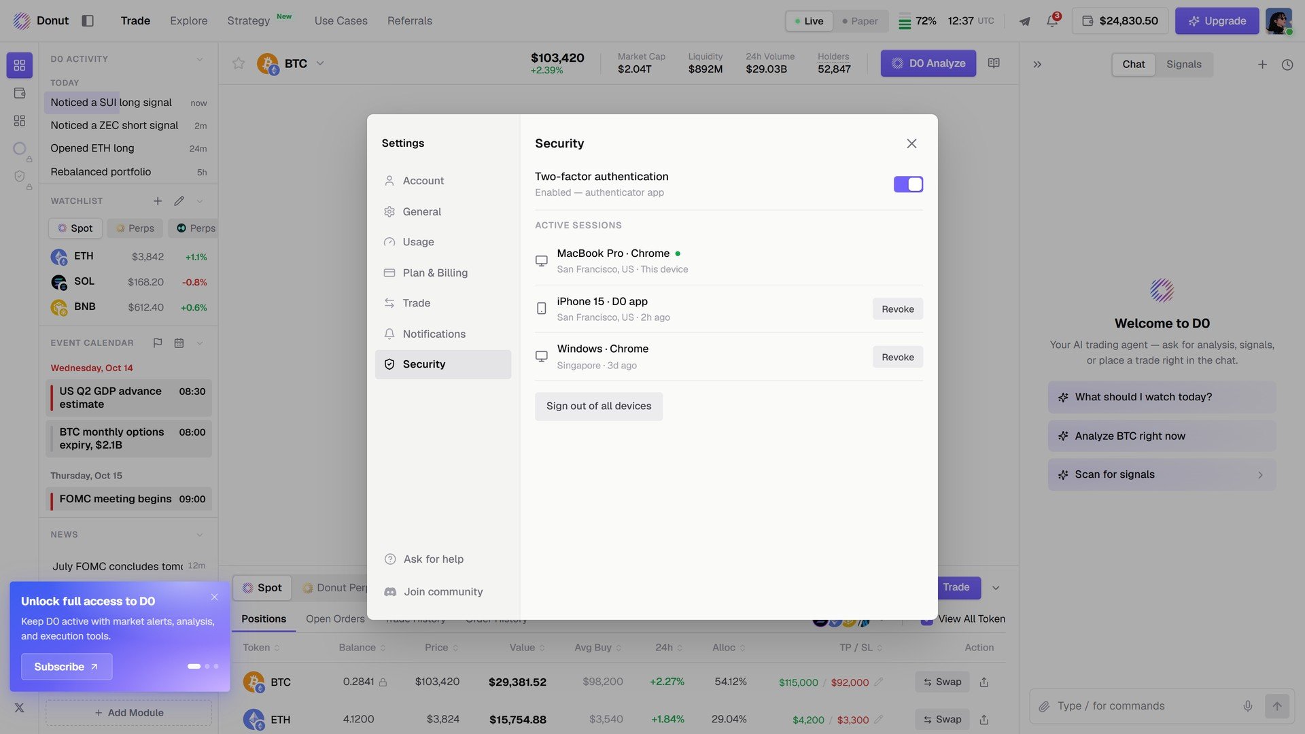Open the calendar icon in Event Calendar

coord(179,343)
